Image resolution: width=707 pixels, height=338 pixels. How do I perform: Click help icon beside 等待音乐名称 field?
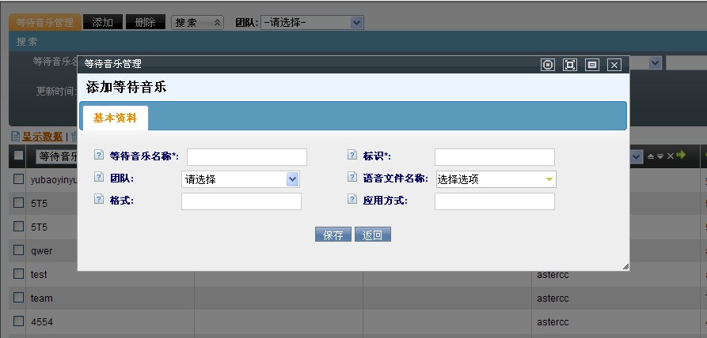99,156
